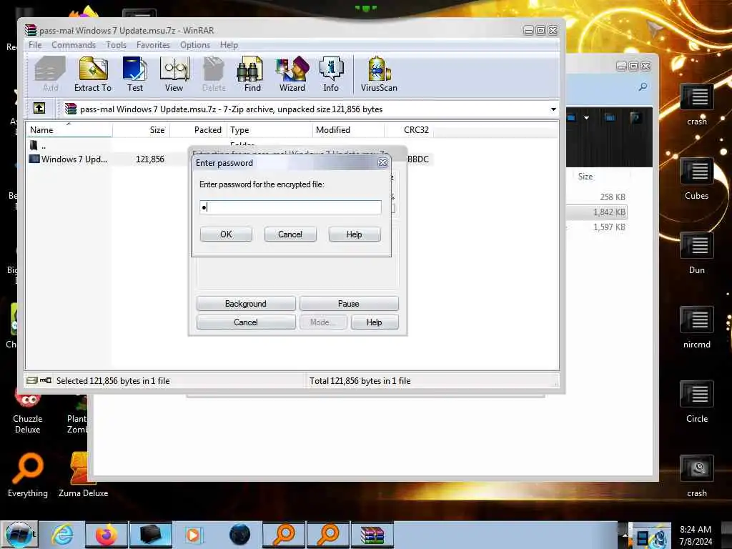The image size is (732, 549).
Task: Open the Dun desktop icon
Action: point(696,253)
